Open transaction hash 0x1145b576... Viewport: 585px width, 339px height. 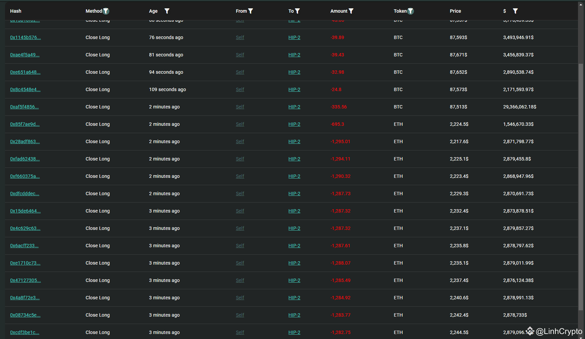pyautogui.click(x=25, y=37)
